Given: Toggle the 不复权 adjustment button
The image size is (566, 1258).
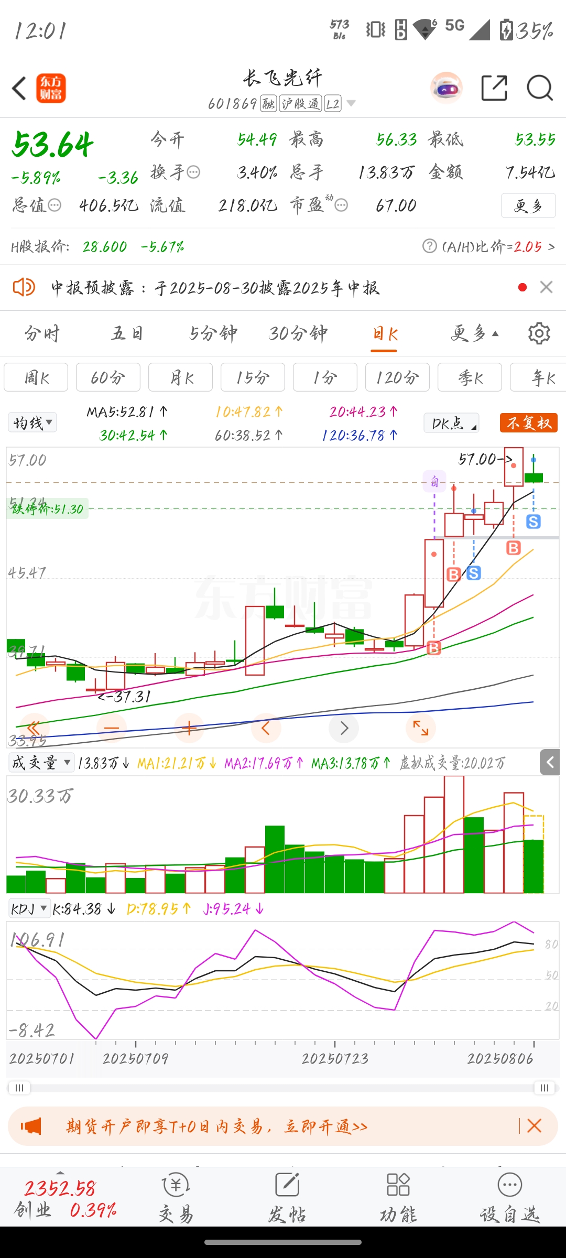Looking at the screenshot, I should tap(528, 422).
